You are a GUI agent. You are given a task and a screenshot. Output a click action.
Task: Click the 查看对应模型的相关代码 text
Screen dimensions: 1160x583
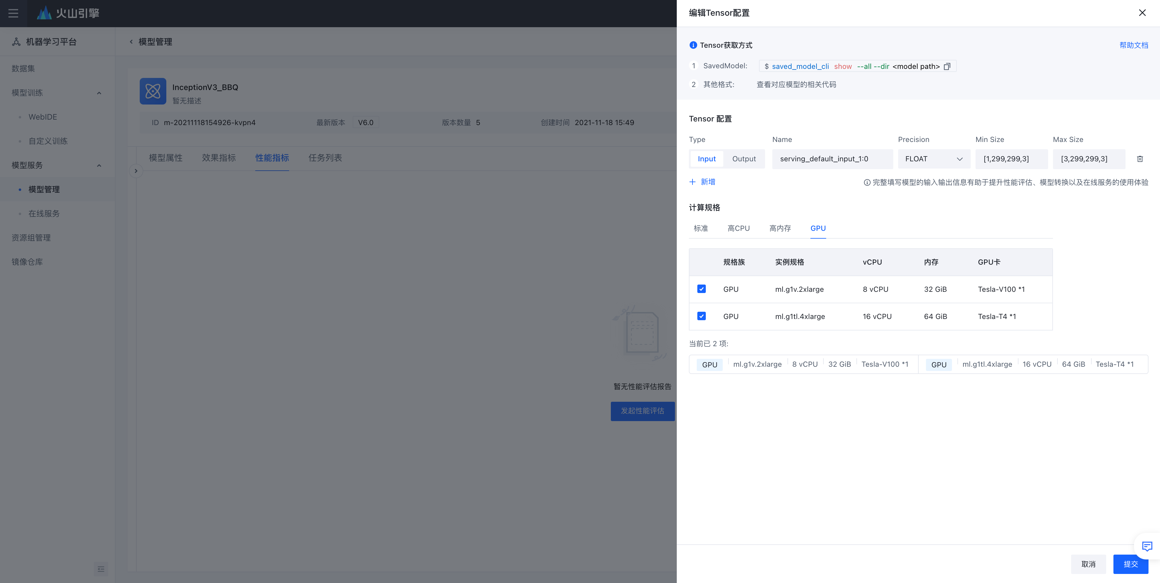click(796, 85)
